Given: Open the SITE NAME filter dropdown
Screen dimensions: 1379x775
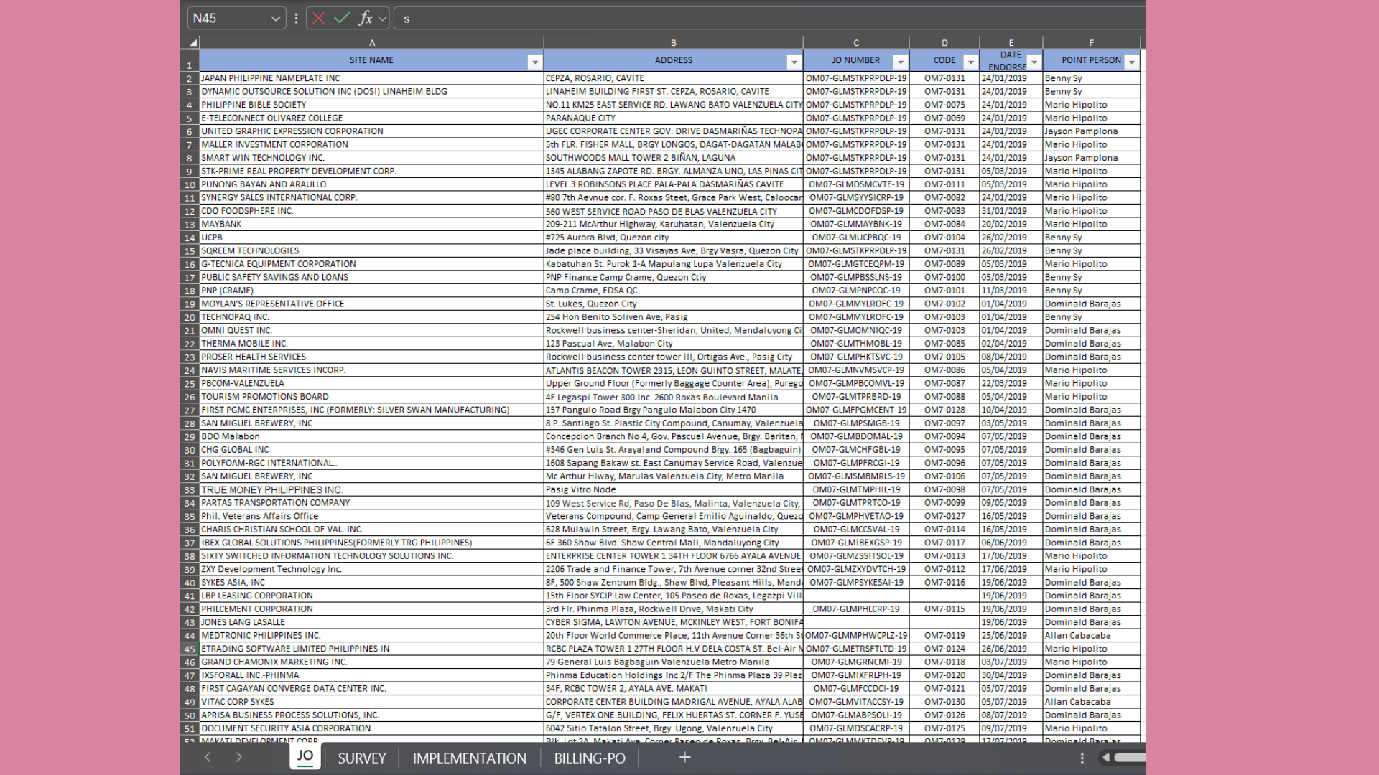Looking at the screenshot, I should [x=534, y=62].
